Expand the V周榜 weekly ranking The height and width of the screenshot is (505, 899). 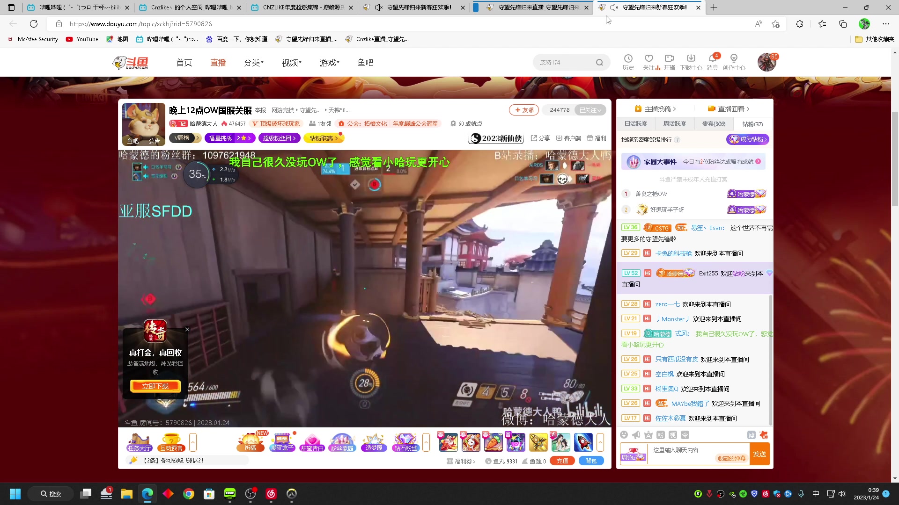tap(184, 138)
